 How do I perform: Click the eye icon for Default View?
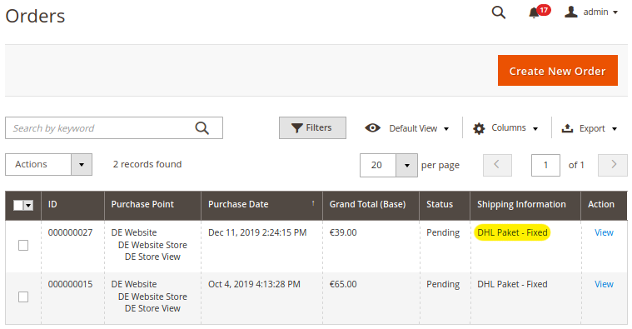(372, 128)
